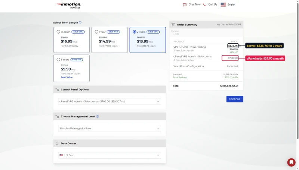Open the US East data center dropdown

110,155
